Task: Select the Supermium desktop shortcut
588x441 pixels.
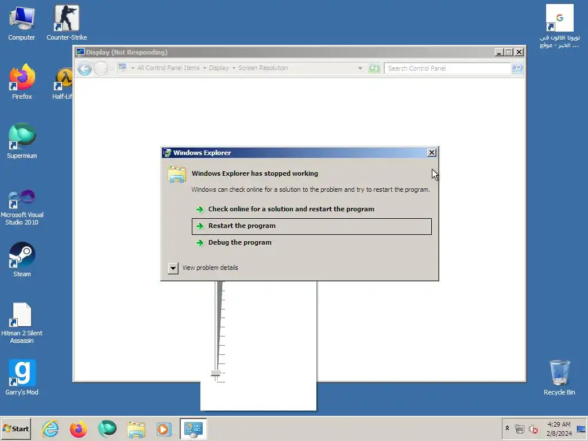Action: [x=22, y=141]
